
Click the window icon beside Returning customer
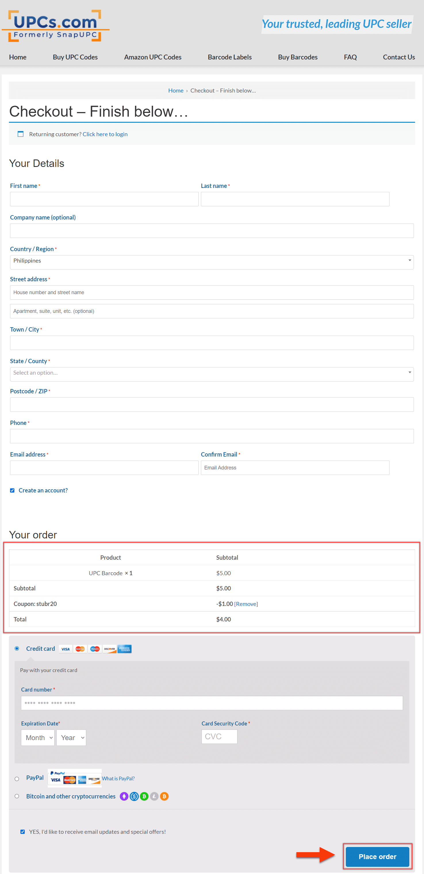coord(20,134)
